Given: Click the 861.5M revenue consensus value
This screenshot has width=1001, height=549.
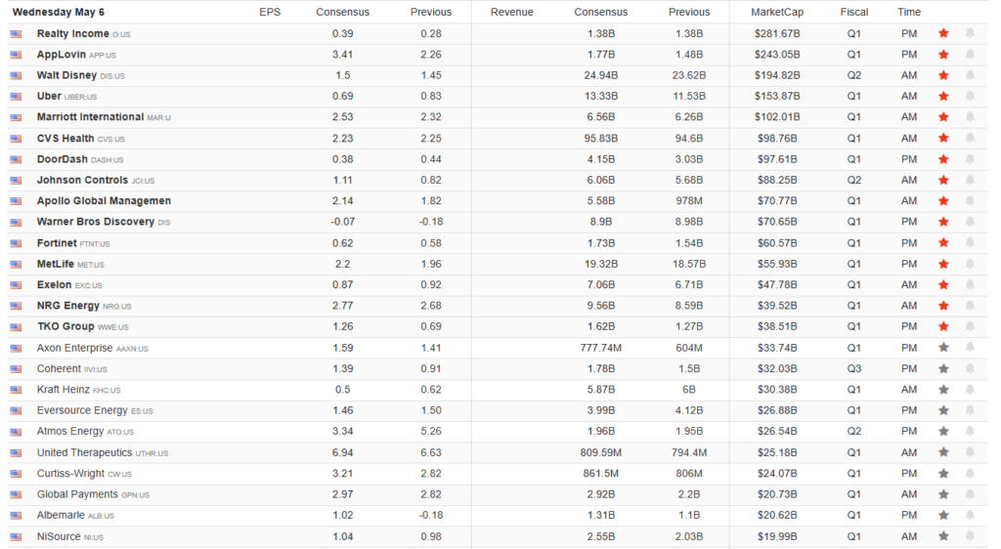Looking at the screenshot, I should click(x=601, y=473).
